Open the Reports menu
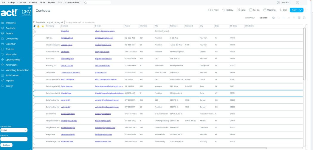The height and width of the screenshot is (150, 313). [x=51, y=3]
